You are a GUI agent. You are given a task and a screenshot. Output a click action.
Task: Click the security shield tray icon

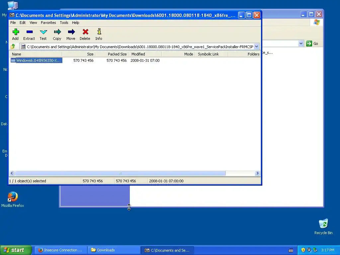(303, 250)
